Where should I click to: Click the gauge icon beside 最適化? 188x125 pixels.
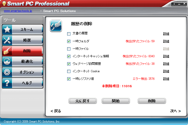[7, 61]
